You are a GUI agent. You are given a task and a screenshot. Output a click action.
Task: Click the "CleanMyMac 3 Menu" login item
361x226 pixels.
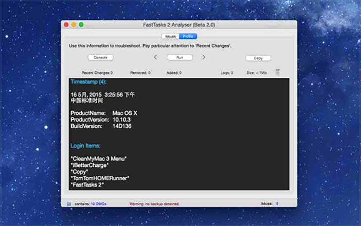coord(98,159)
